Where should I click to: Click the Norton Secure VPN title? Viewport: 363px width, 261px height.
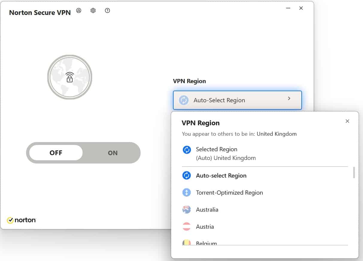coord(40,13)
